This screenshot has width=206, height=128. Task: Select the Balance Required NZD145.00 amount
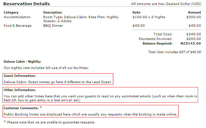pos(190,44)
